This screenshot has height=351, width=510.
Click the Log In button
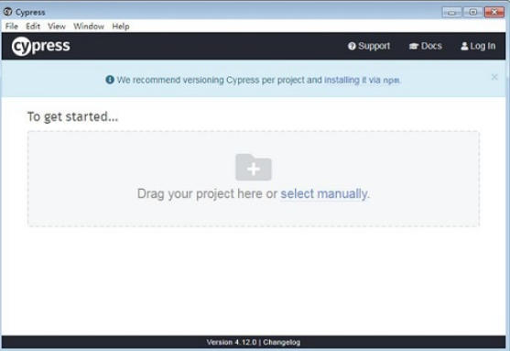pos(478,46)
